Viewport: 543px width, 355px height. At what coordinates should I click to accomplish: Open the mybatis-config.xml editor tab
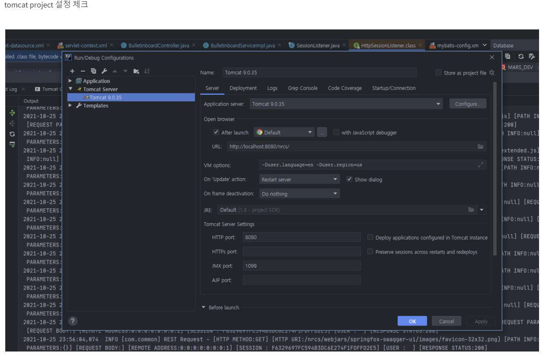454,45
